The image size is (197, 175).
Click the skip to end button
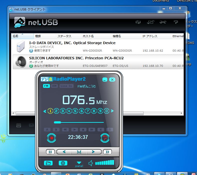101,130
